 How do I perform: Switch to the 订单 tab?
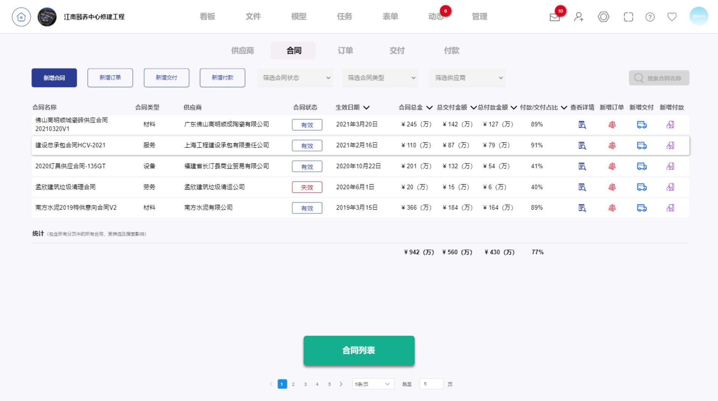click(345, 51)
